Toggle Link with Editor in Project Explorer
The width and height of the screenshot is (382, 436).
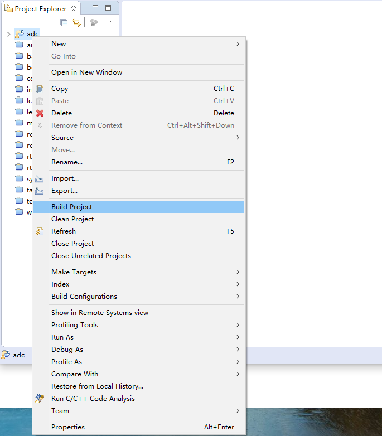point(76,22)
